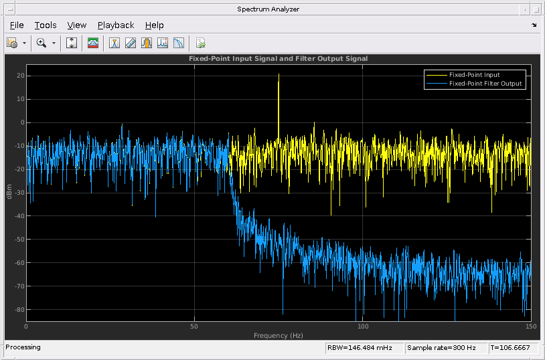
Task: Open the Spectrum Settings panel icon
Action: pos(94,43)
